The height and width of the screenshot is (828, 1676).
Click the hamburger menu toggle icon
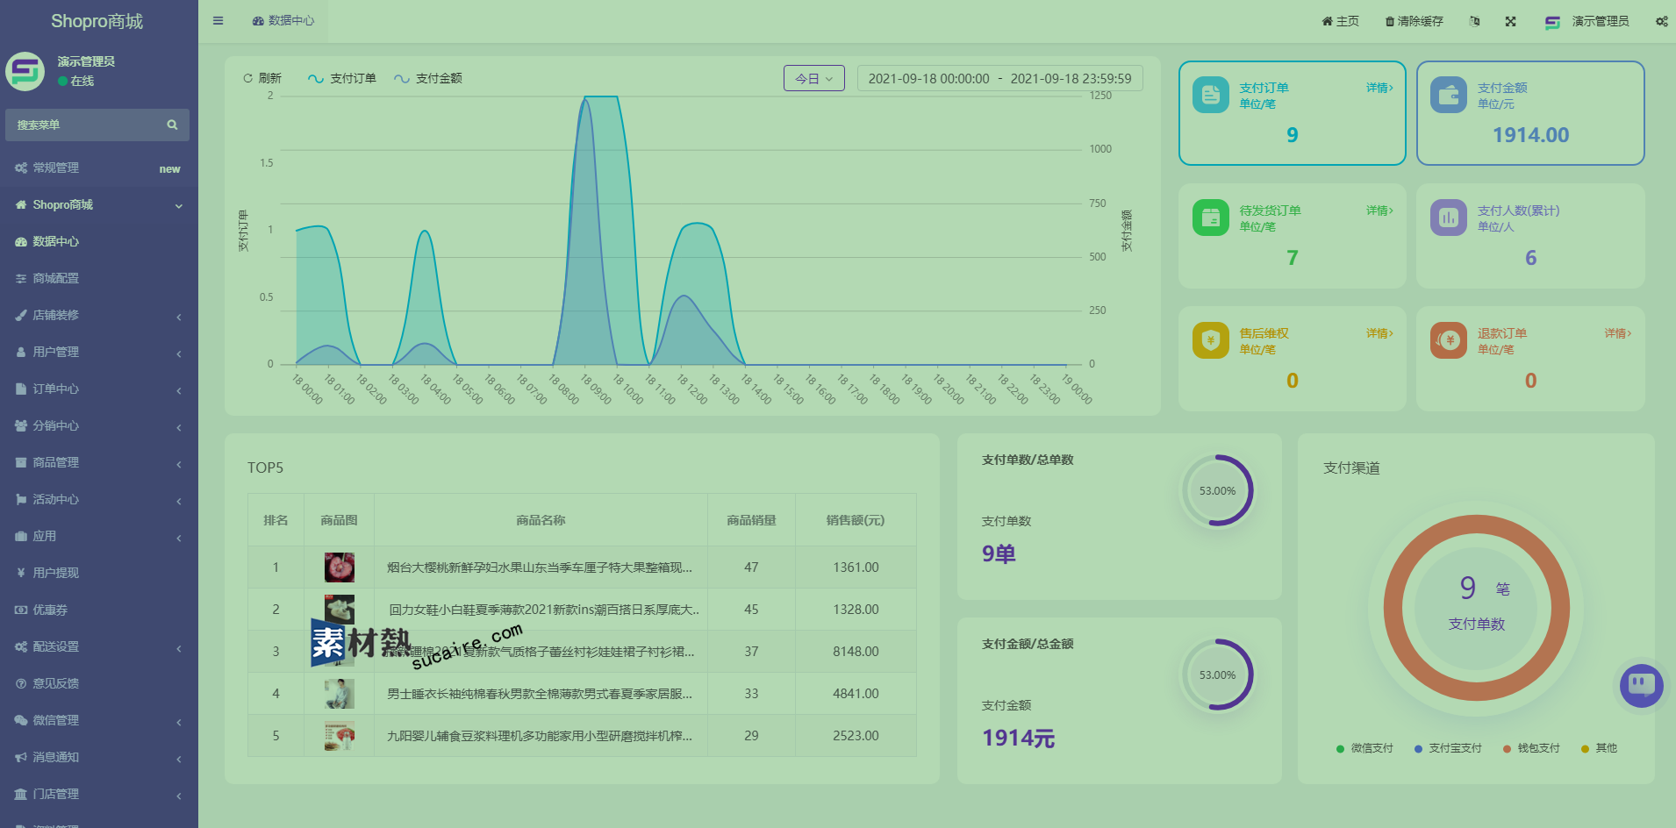(x=218, y=21)
